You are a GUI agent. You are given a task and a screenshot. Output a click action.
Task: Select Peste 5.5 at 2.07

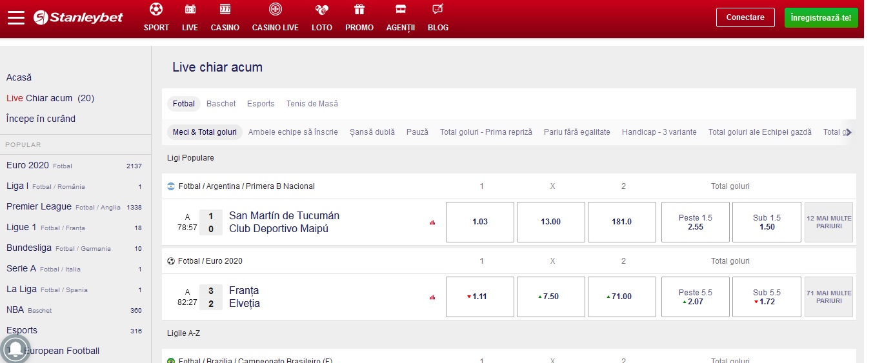pos(696,297)
